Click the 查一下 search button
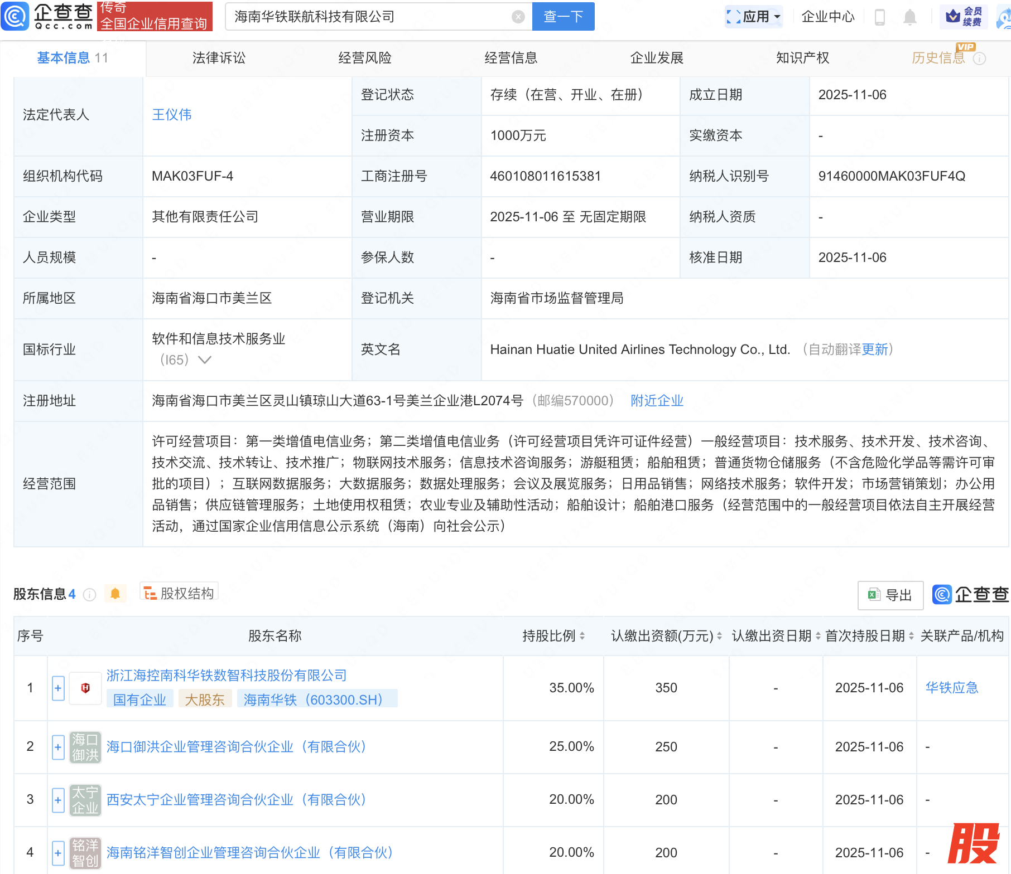This screenshot has width=1011, height=874. point(563,17)
